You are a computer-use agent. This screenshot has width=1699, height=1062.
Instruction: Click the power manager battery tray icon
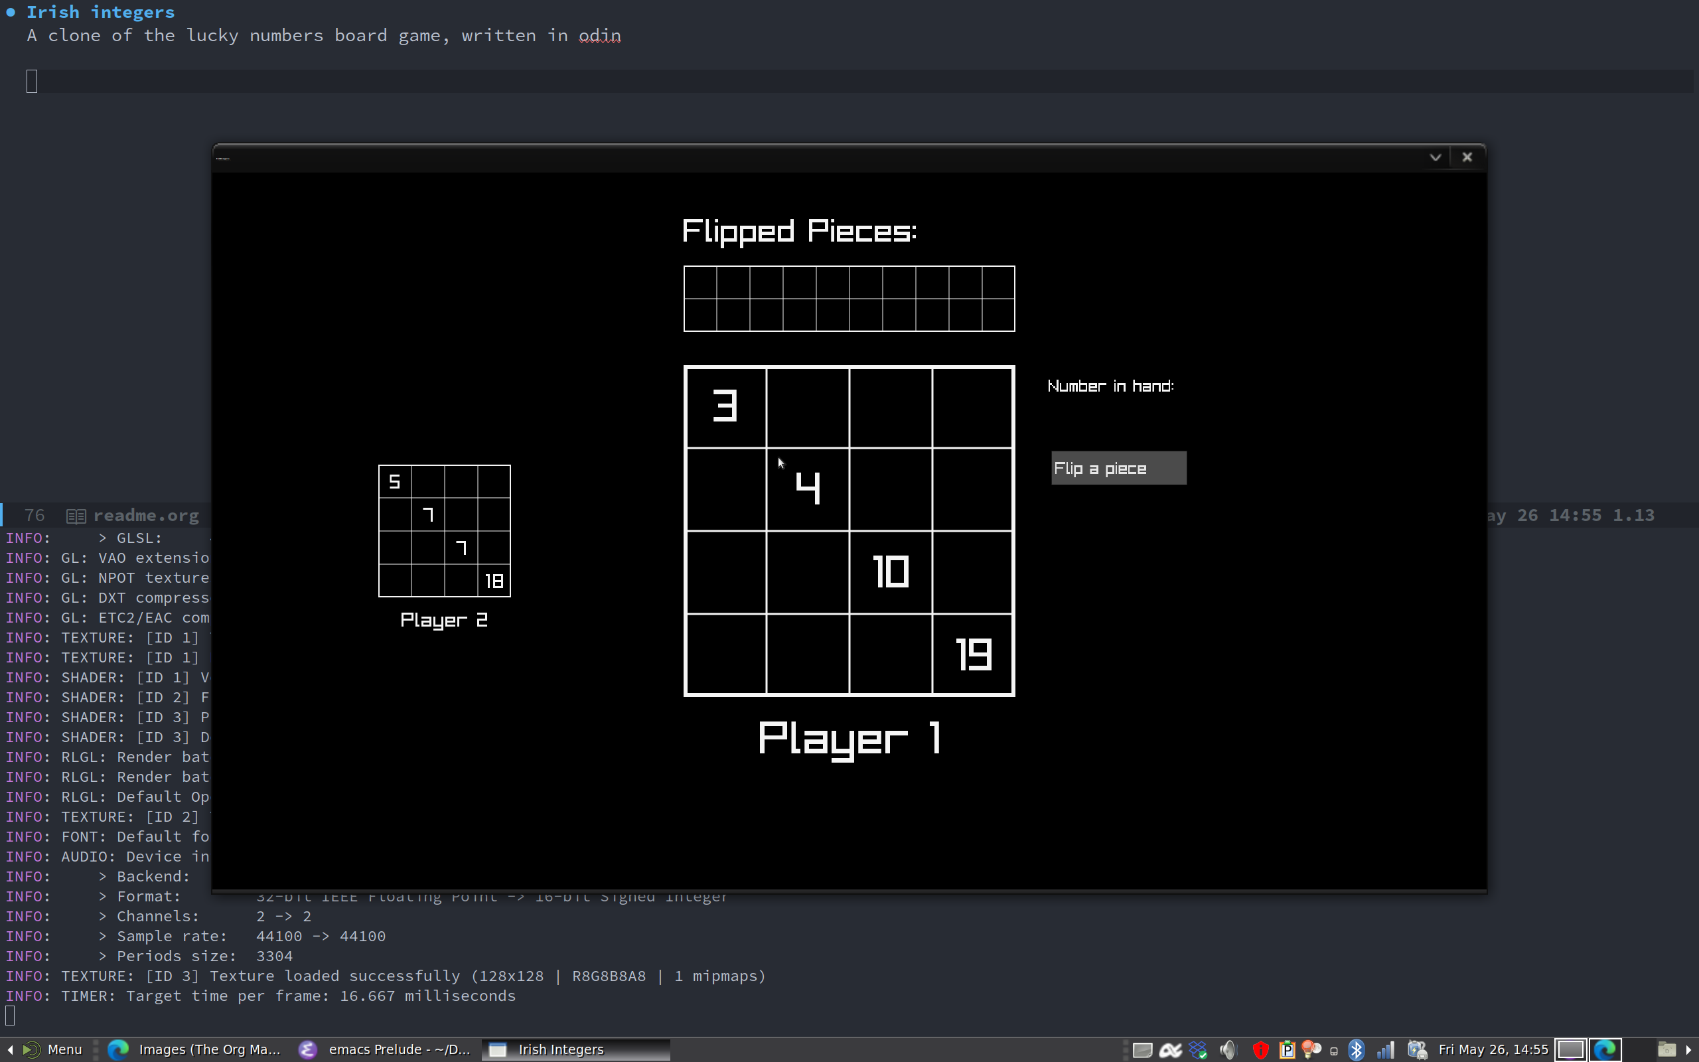(1417, 1049)
